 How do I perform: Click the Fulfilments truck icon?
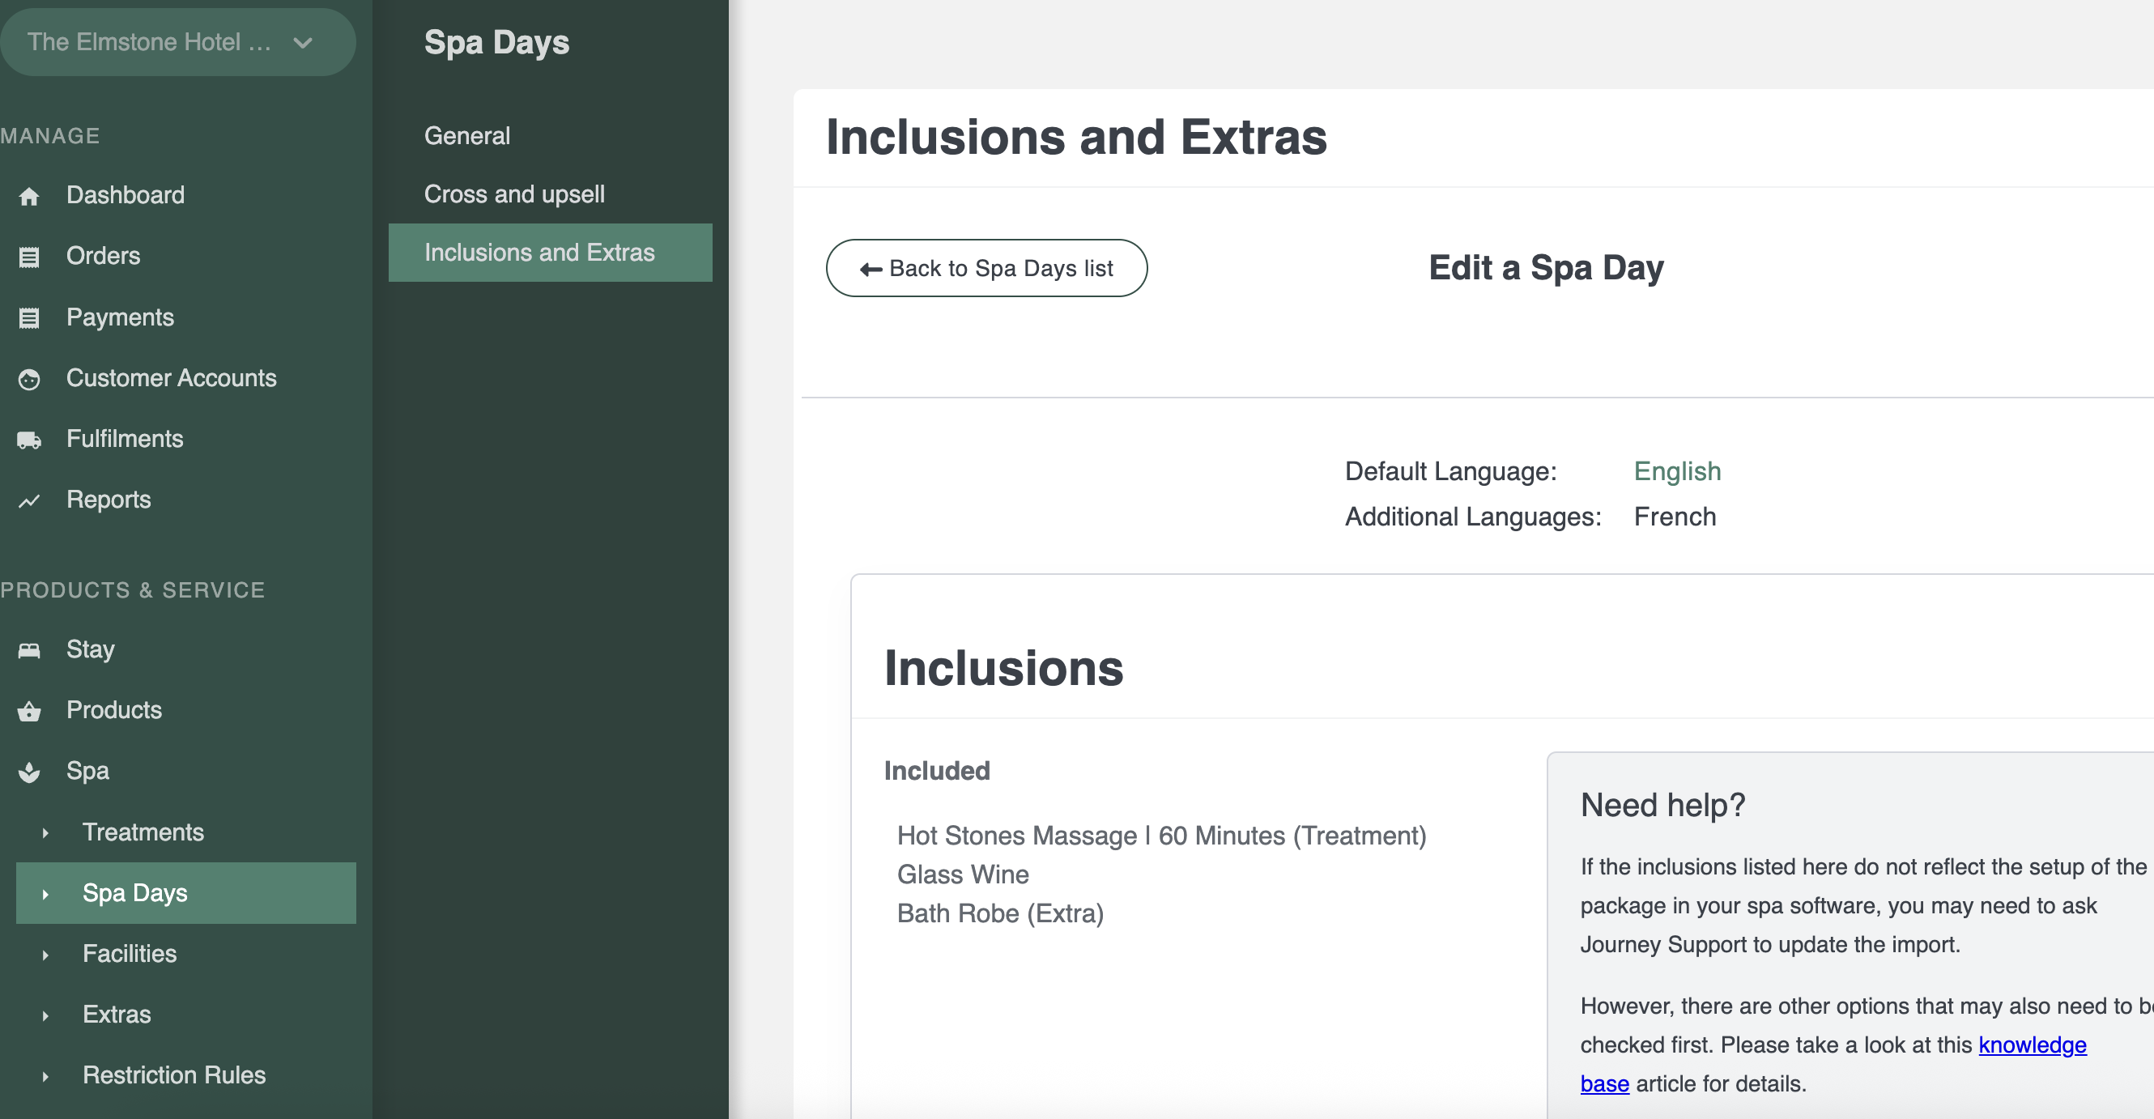[29, 440]
